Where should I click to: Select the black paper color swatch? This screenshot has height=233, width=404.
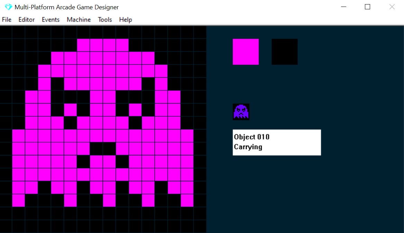(284, 52)
